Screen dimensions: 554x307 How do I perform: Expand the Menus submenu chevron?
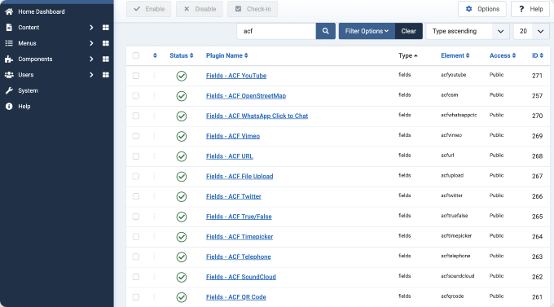pyautogui.click(x=91, y=43)
